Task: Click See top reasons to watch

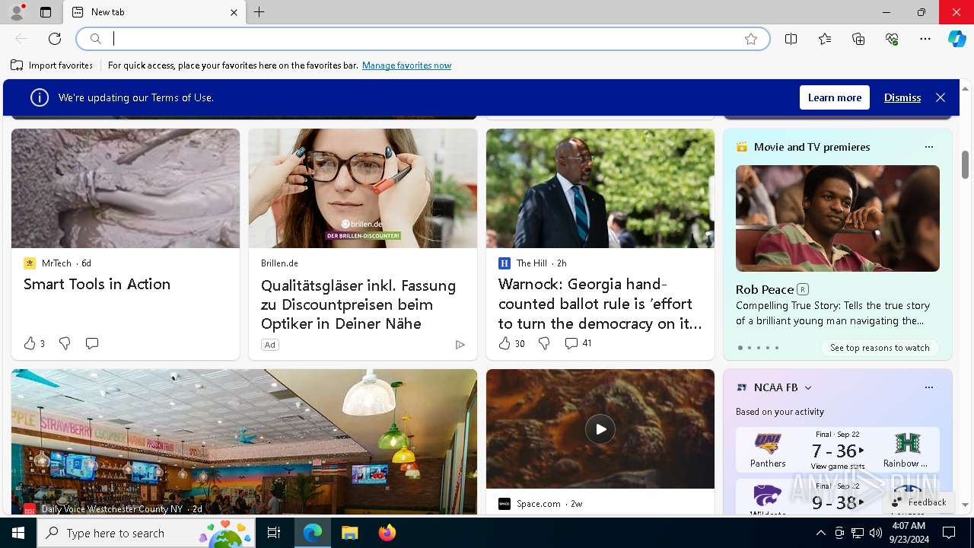Action: (x=880, y=348)
